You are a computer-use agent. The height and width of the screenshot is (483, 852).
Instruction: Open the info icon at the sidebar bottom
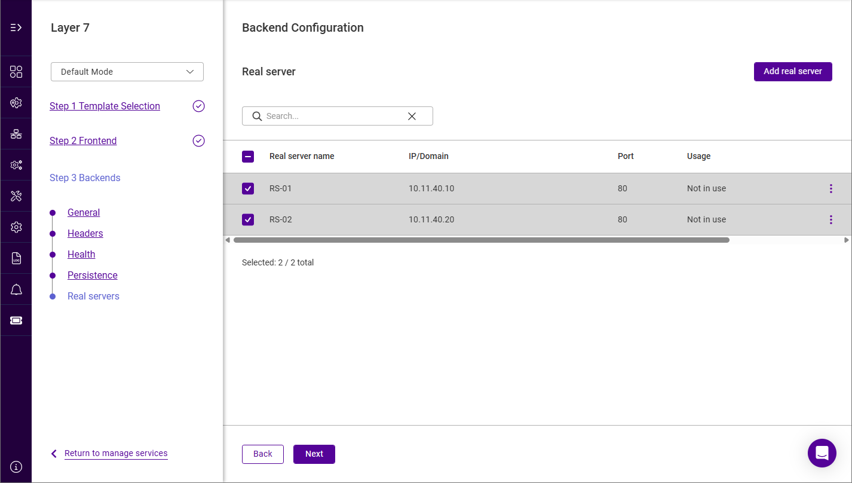(x=16, y=466)
